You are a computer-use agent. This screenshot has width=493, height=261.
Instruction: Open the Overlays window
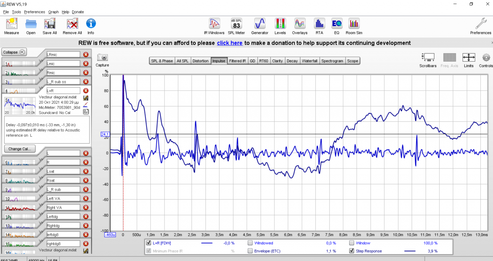click(300, 26)
